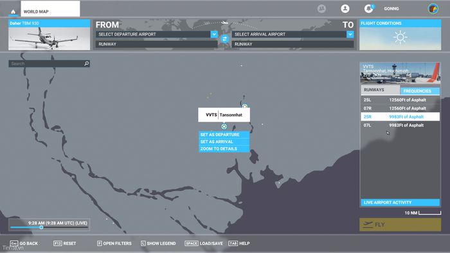Click the VVTS Tansonnhat map label
Viewport: 450px width, 253px height.
(x=224, y=115)
